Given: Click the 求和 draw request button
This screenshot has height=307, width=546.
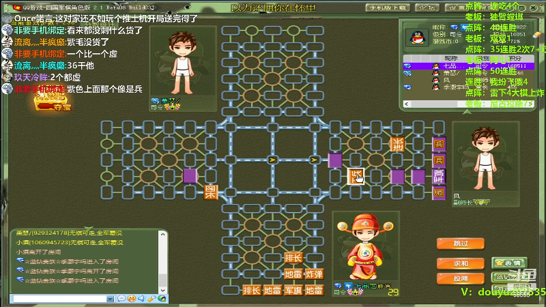Looking at the screenshot, I should tap(460, 264).
